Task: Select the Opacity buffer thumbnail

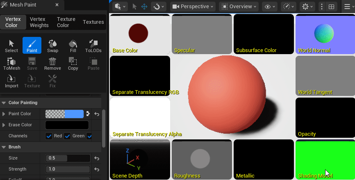Action: (325, 118)
